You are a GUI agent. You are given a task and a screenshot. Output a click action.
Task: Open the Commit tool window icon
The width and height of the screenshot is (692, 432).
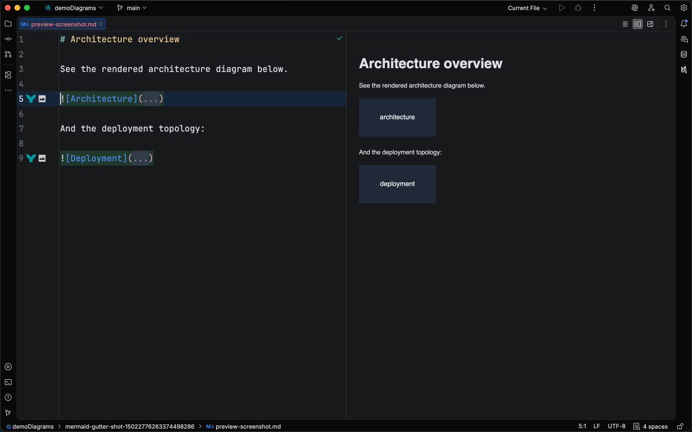click(x=8, y=39)
